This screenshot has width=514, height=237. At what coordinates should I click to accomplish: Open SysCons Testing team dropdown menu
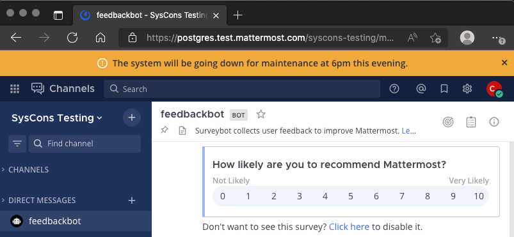57,118
